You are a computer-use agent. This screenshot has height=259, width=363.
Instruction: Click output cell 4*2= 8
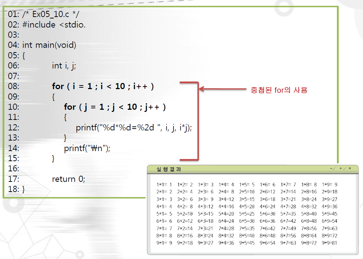(x=185, y=206)
